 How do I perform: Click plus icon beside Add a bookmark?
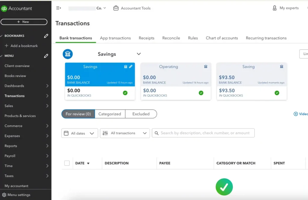[7, 46]
